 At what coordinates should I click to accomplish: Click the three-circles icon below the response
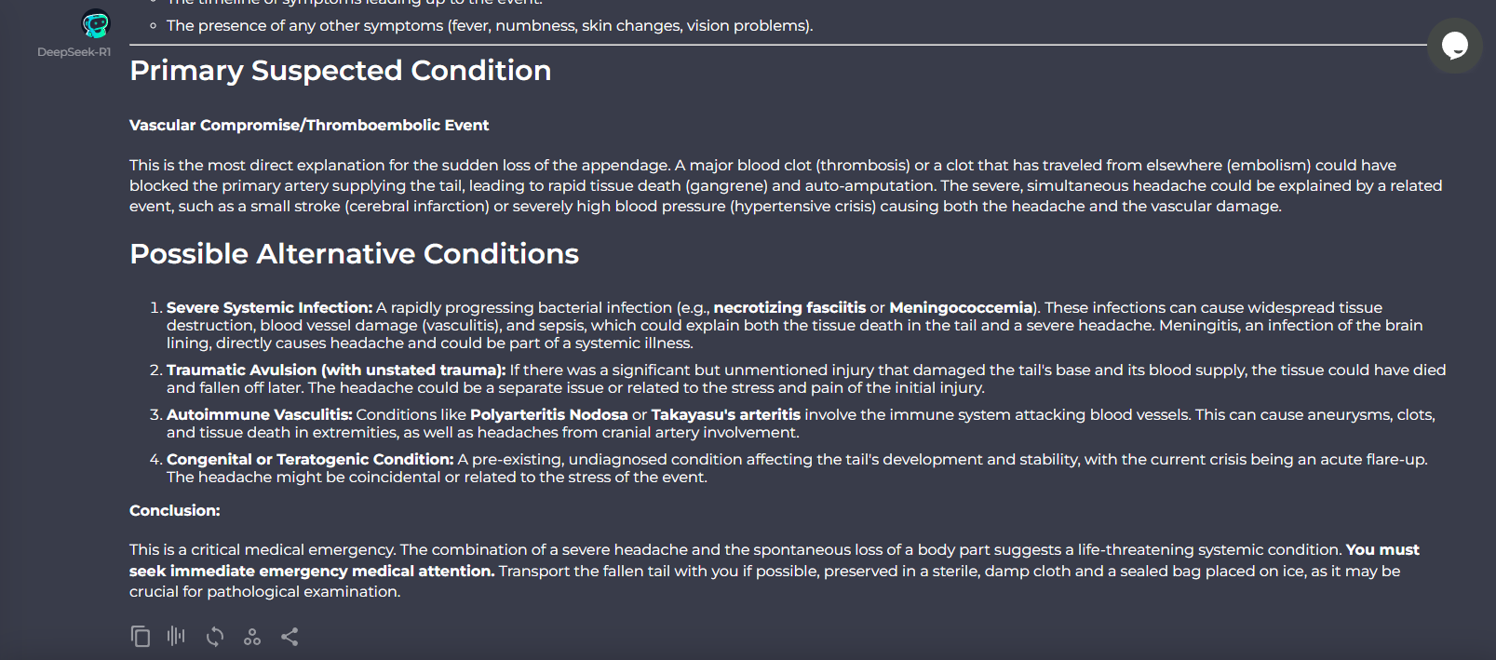pyautogui.click(x=252, y=637)
